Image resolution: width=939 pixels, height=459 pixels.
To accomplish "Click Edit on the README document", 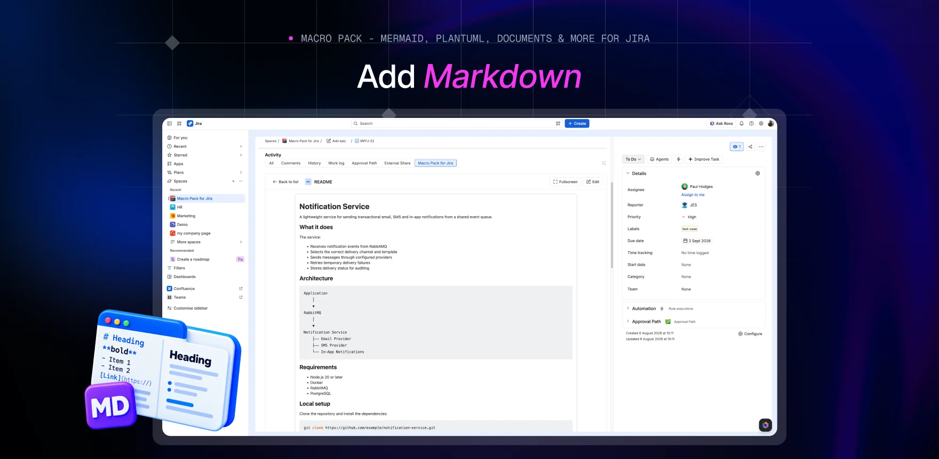I will 593,182.
